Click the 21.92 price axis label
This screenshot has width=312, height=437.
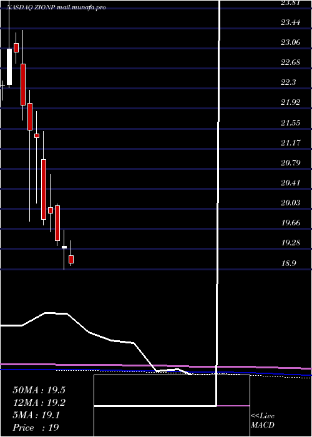pyautogui.click(x=291, y=102)
